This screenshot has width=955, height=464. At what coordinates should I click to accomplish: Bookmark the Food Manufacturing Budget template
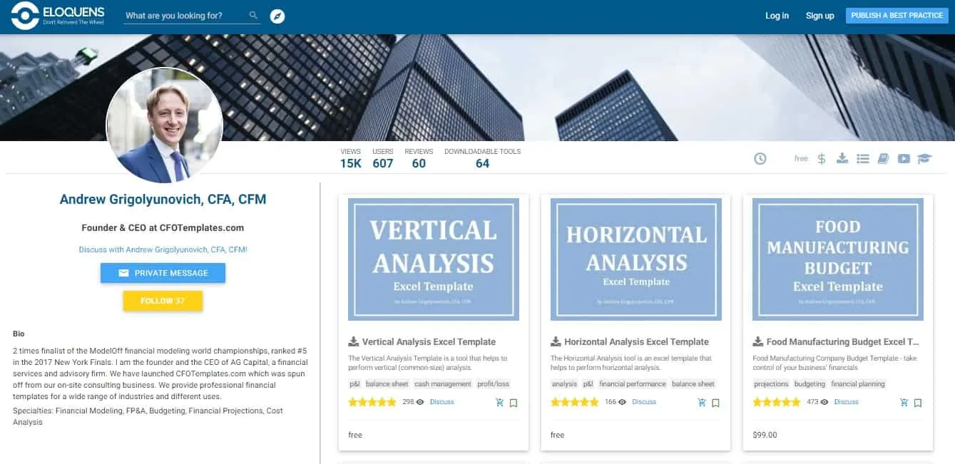tap(918, 403)
